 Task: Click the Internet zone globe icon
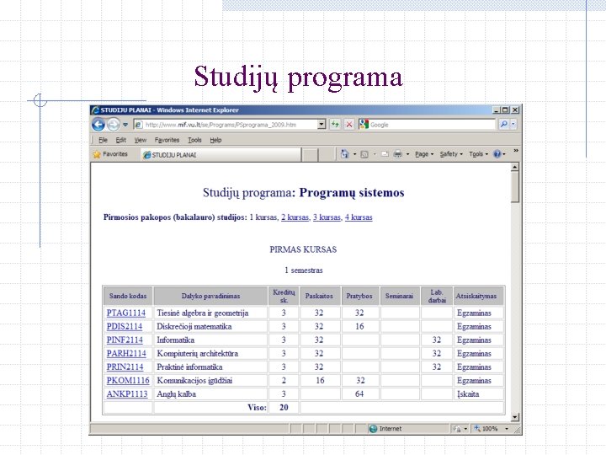pos(373,429)
